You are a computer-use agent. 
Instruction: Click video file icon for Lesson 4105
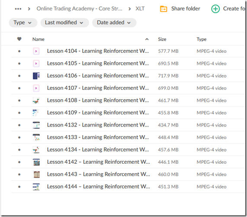click(x=36, y=64)
